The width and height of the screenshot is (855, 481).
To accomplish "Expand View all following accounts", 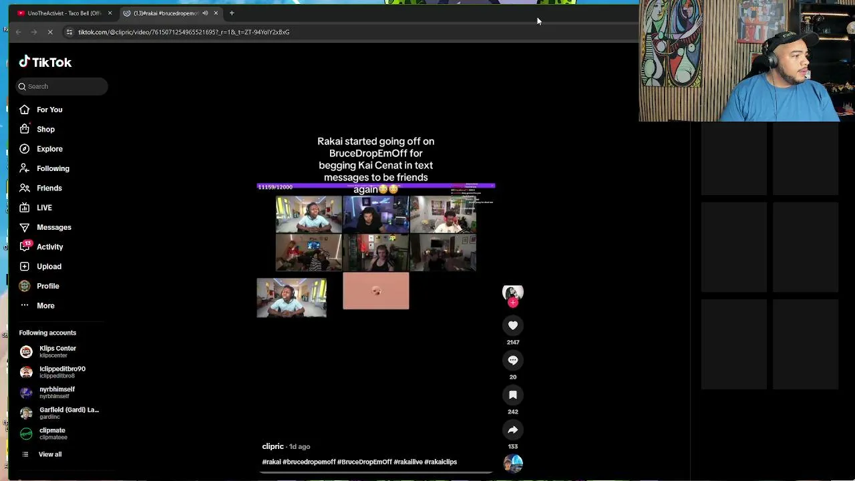I will point(49,454).
